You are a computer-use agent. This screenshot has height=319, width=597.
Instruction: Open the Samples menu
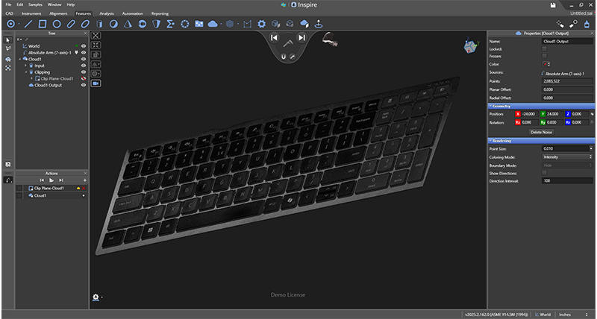pyautogui.click(x=35, y=4)
